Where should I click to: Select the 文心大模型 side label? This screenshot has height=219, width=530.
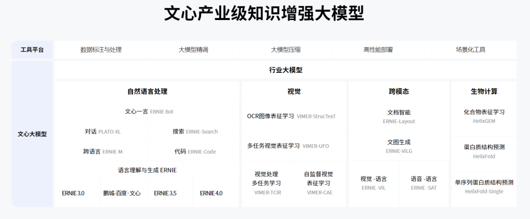click(x=32, y=134)
